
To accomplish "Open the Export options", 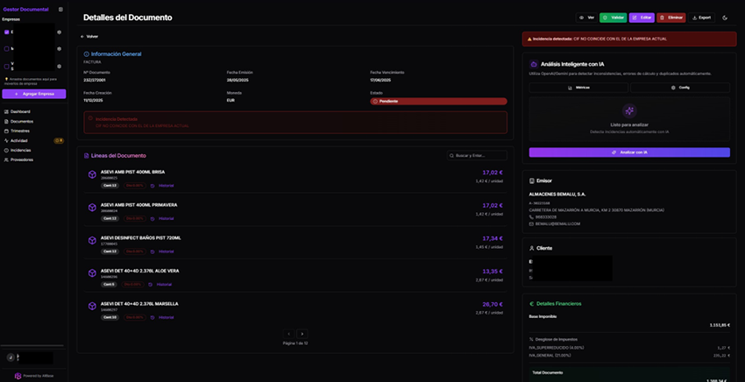I will [701, 18].
